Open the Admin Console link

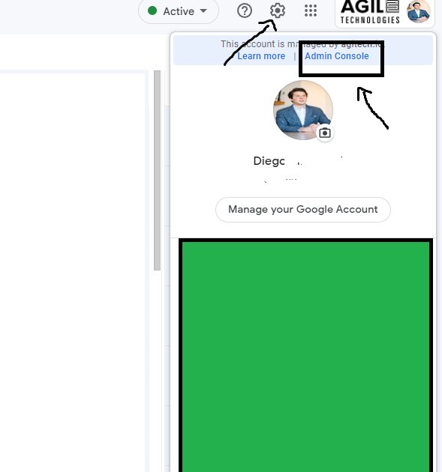[x=337, y=56]
